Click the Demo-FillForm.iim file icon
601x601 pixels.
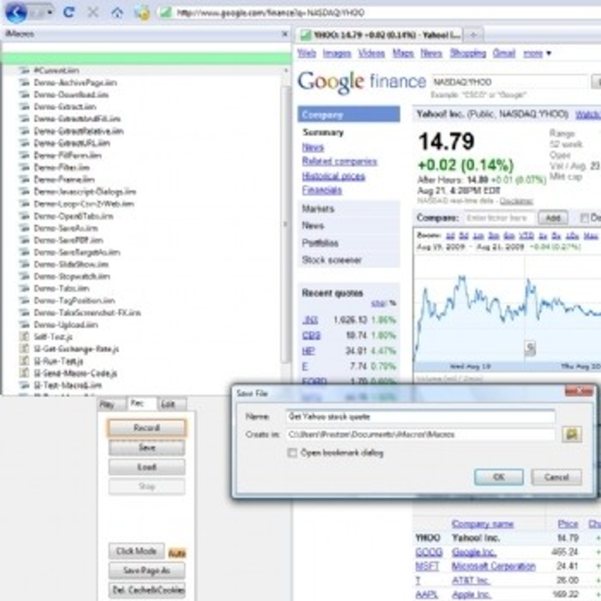click(24, 155)
